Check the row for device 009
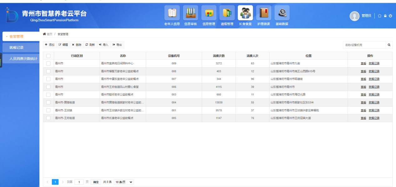 coord(48,63)
